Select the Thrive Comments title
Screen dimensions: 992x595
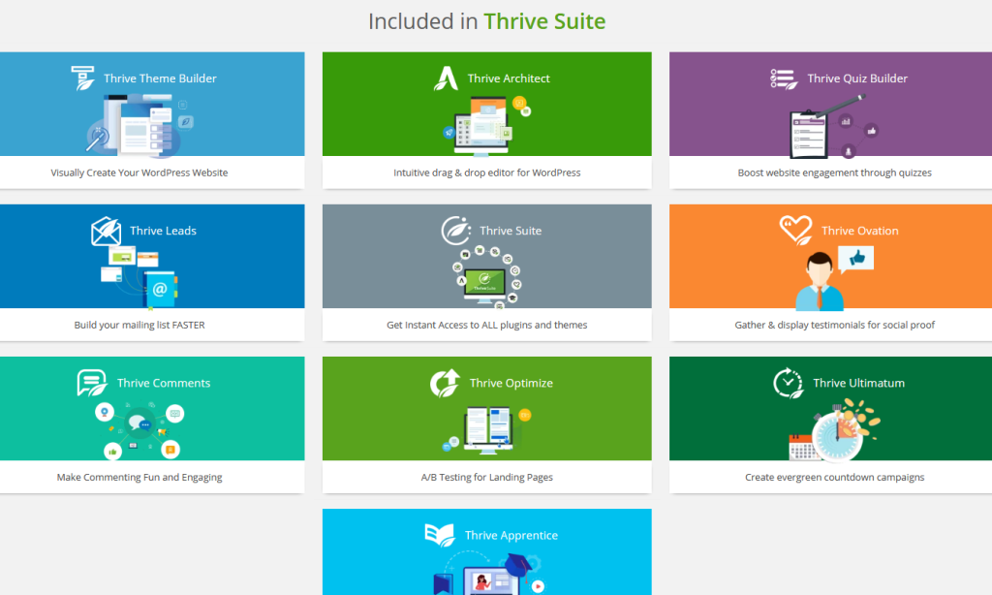[x=164, y=383]
